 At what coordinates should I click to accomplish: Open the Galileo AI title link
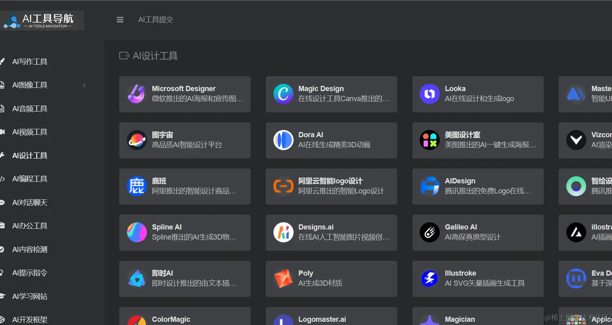pyautogui.click(x=461, y=227)
